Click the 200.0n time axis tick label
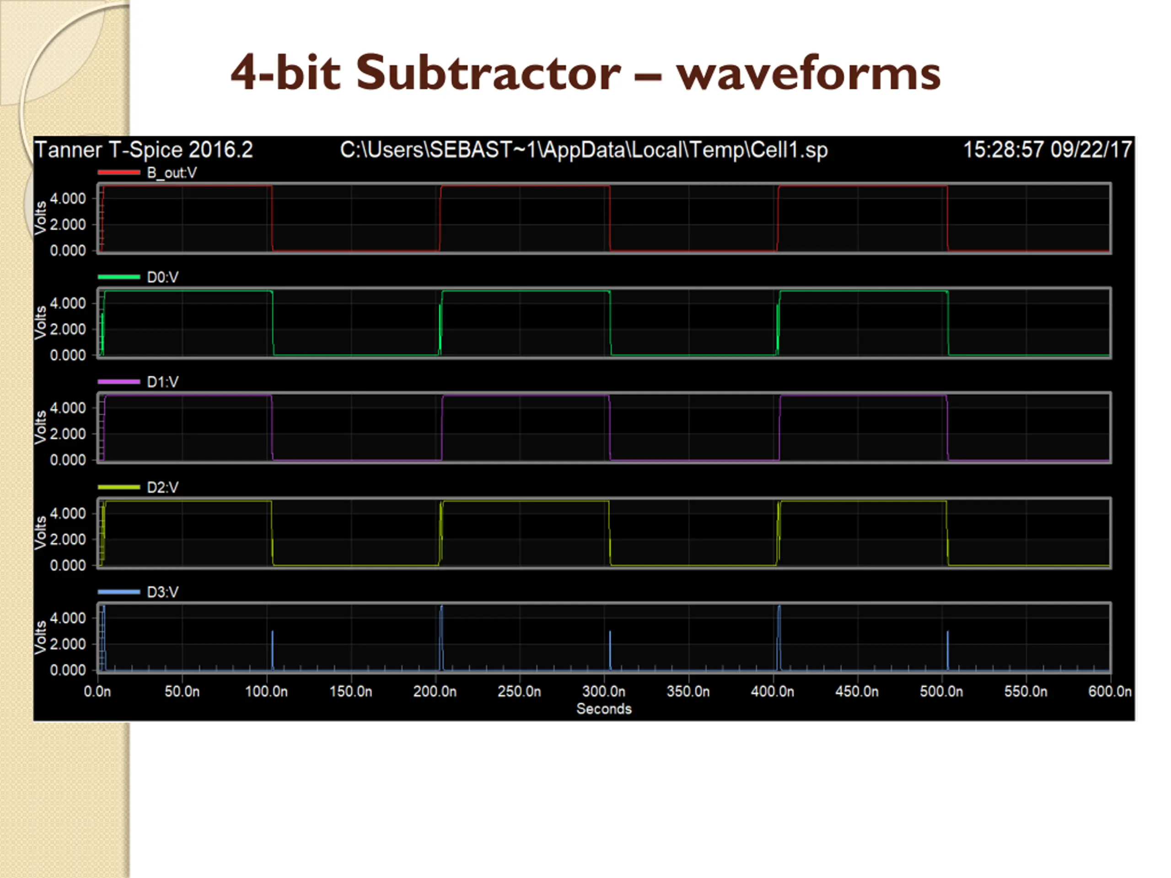The width and height of the screenshot is (1171, 878). click(x=435, y=692)
